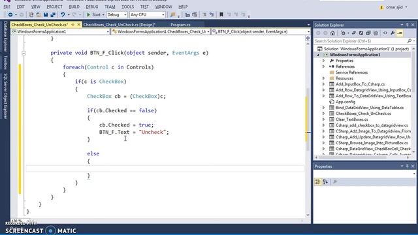Expand the Resources folder arrow
This screenshot has width=418, height=235.
(x=324, y=78)
